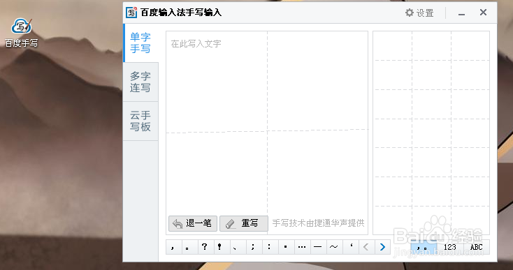Switch to 123 number mode

450,247
